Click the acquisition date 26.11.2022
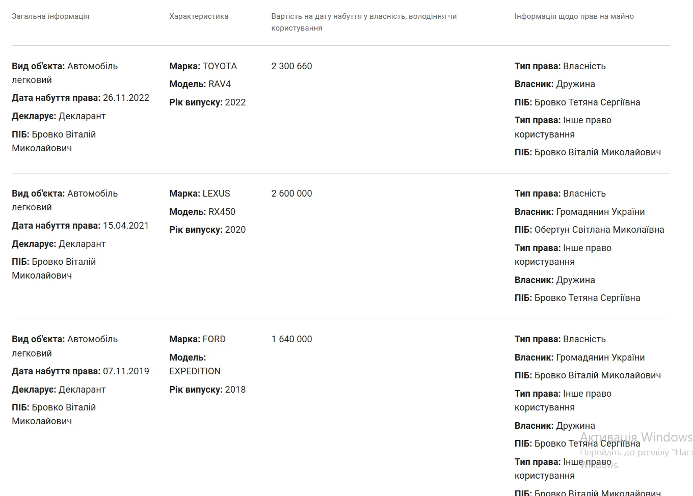 [x=126, y=98]
